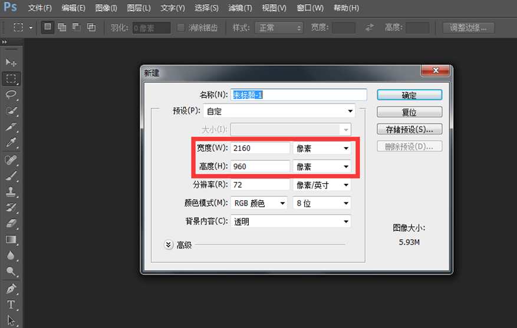Open the 文件(F) menu
Screen dimensions: 517x328
pyautogui.click(x=39, y=8)
